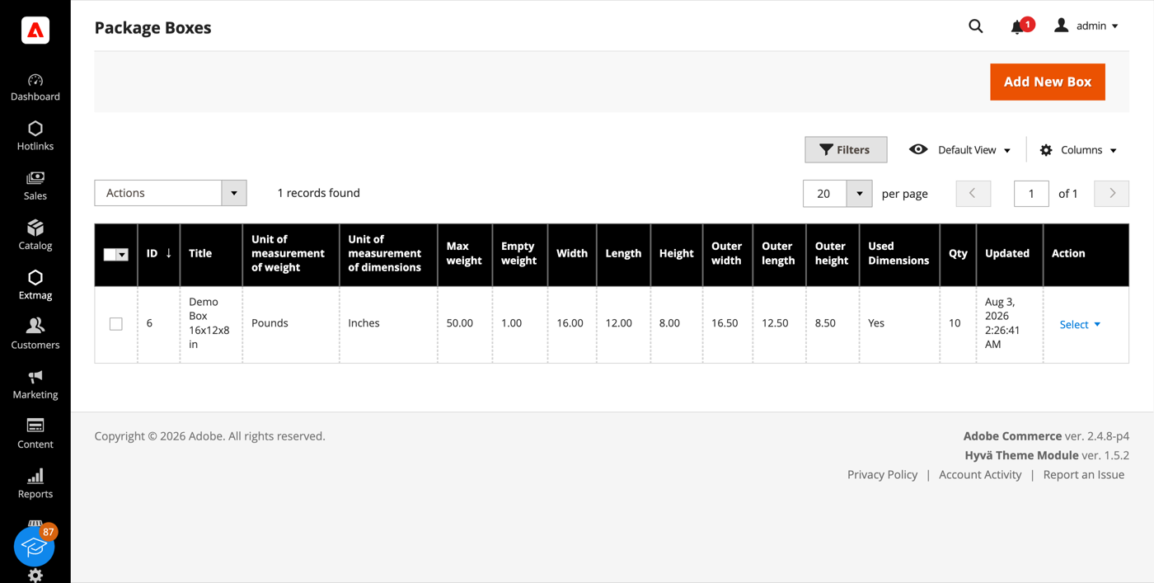The image size is (1154, 583).
Task: Sort by Used Dimensions column
Action: (899, 254)
